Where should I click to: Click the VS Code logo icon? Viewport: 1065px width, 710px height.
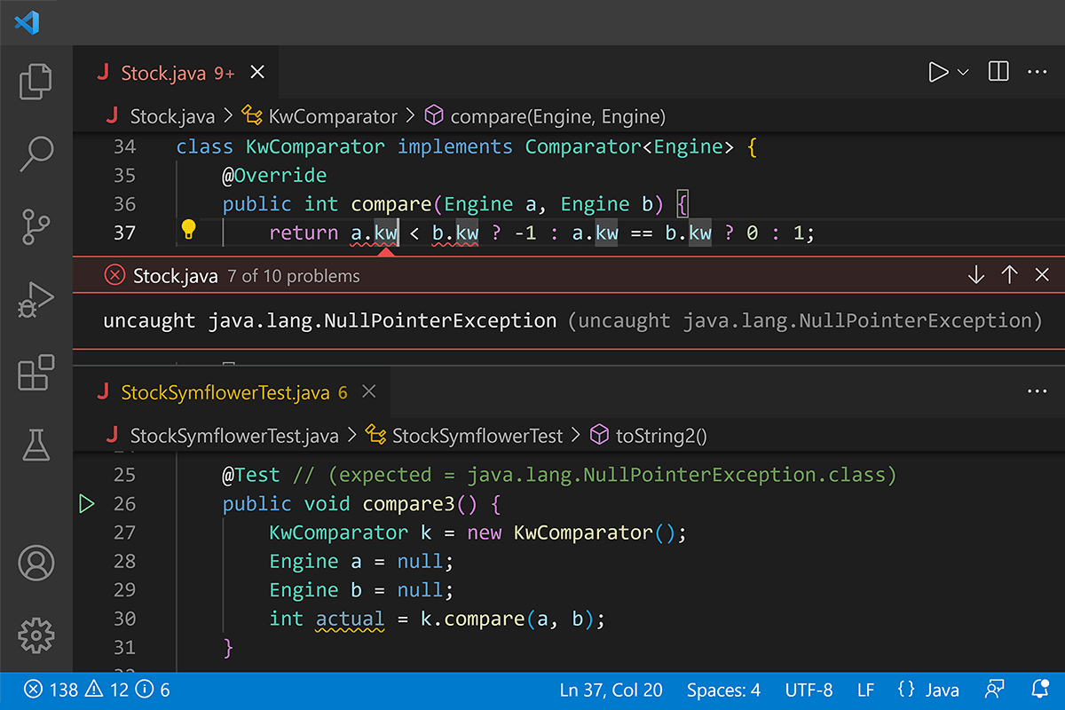coord(27,22)
